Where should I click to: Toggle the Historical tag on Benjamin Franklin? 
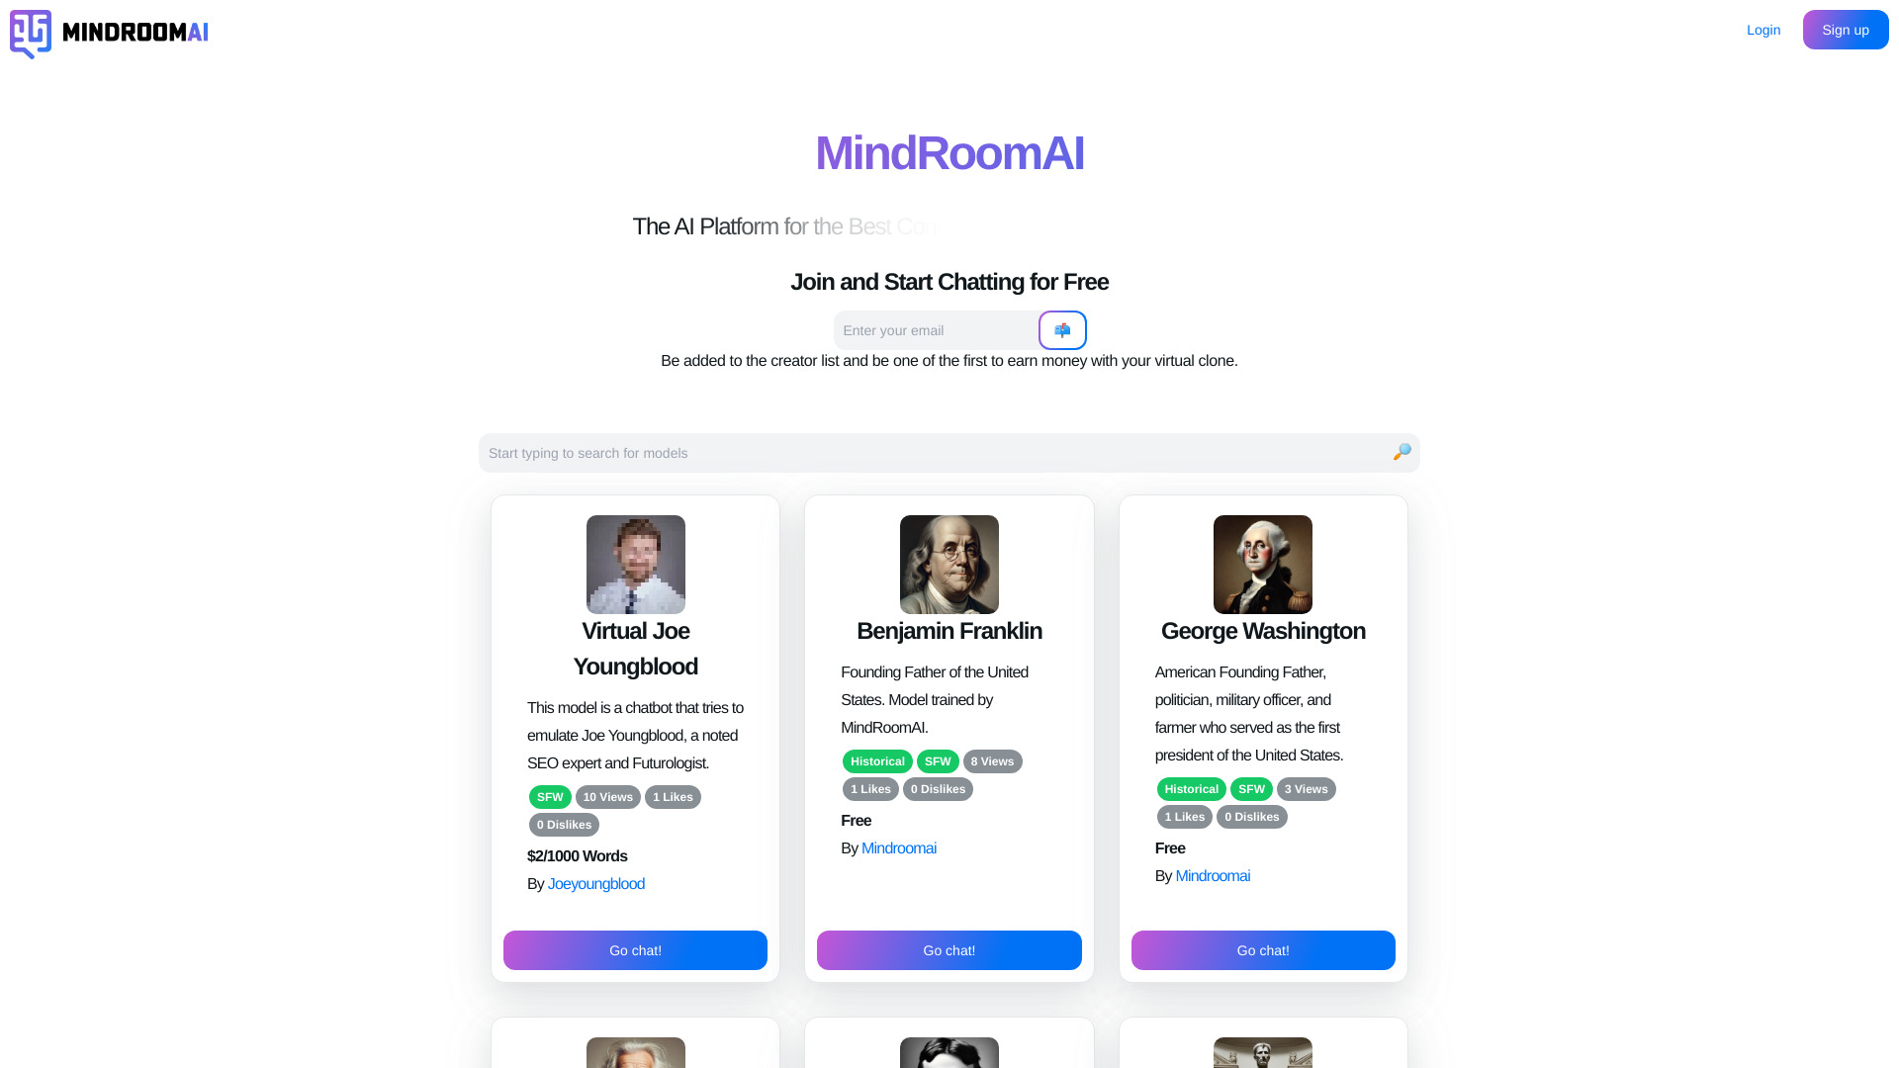pos(876,760)
